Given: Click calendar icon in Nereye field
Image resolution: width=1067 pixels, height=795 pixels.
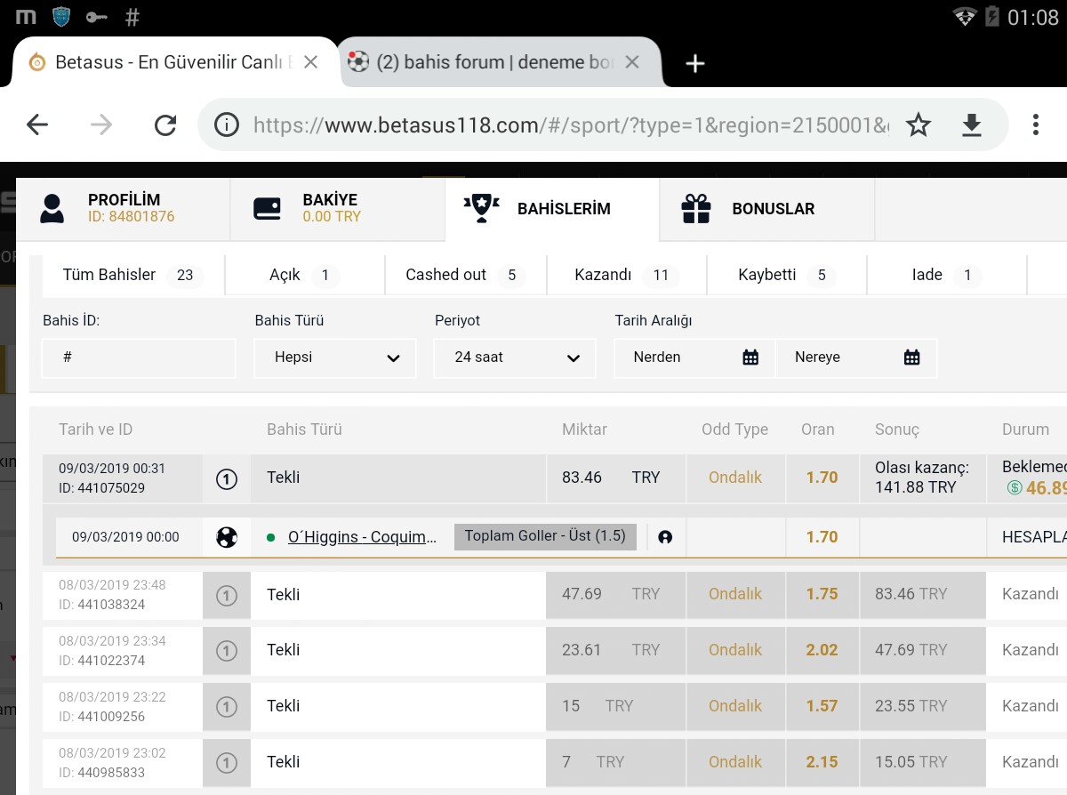Looking at the screenshot, I should (912, 357).
